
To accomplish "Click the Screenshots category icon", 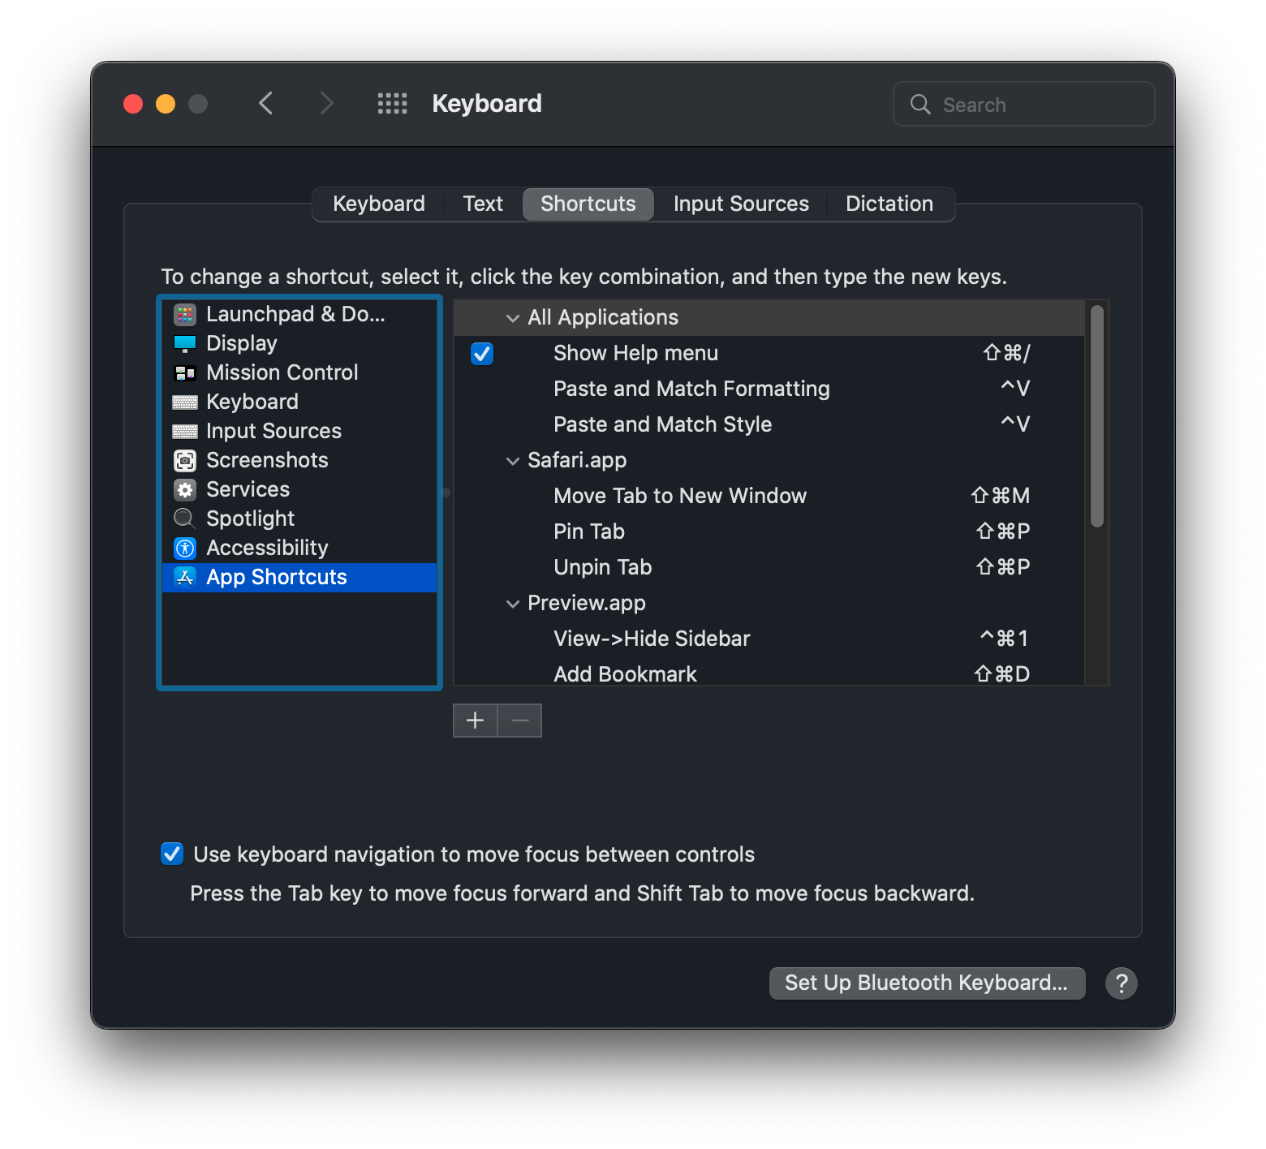I will click(185, 460).
